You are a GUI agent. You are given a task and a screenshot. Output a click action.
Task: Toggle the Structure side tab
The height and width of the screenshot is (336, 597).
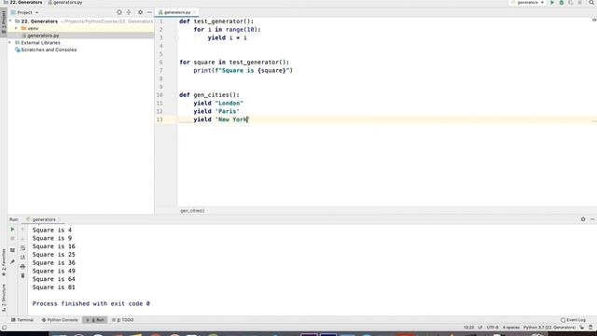(x=4, y=299)
